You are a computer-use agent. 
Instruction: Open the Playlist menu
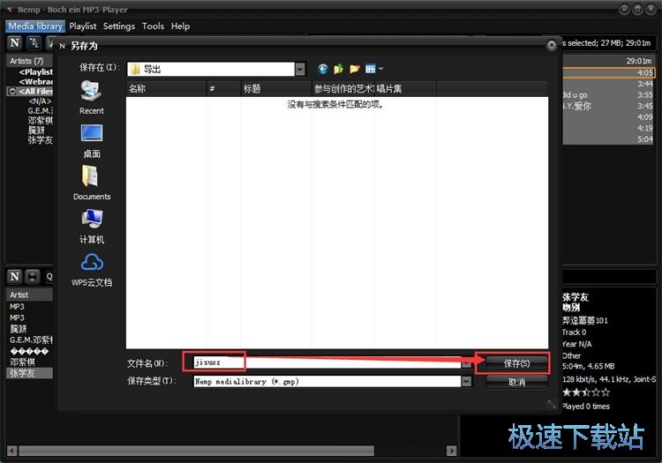click(x=83, y=26)
